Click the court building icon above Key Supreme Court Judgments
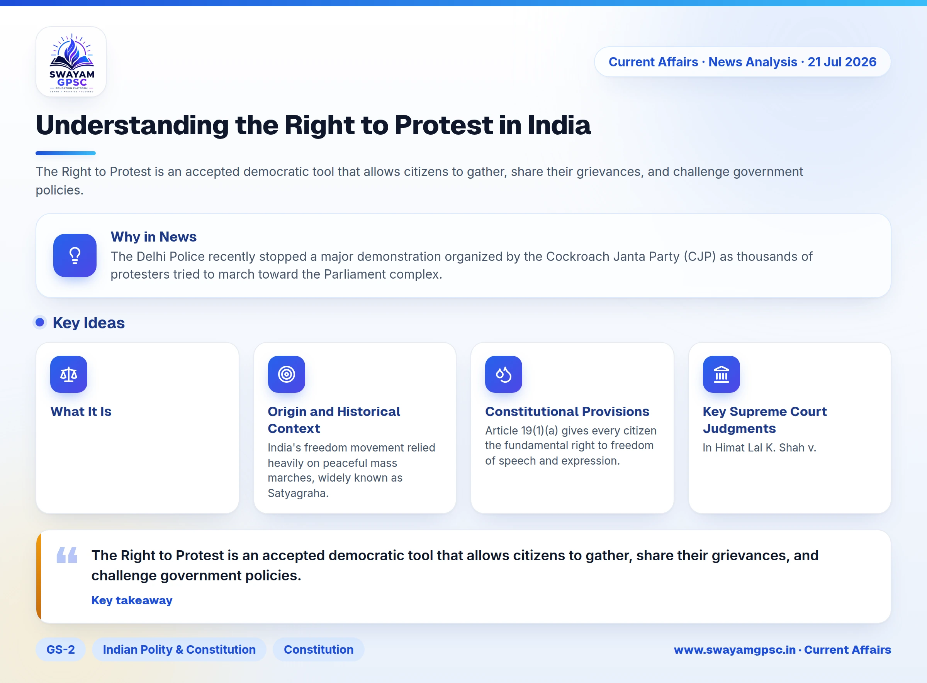 (722, 374)
